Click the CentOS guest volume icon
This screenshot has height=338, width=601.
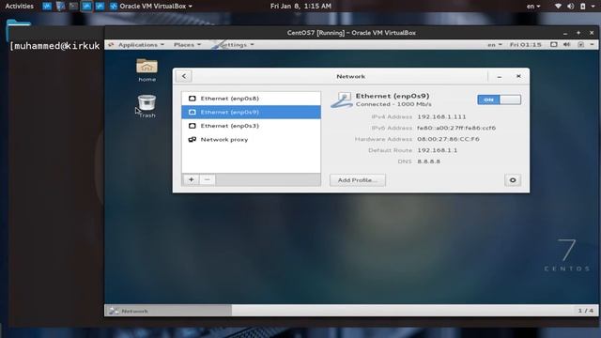[567, 45]
